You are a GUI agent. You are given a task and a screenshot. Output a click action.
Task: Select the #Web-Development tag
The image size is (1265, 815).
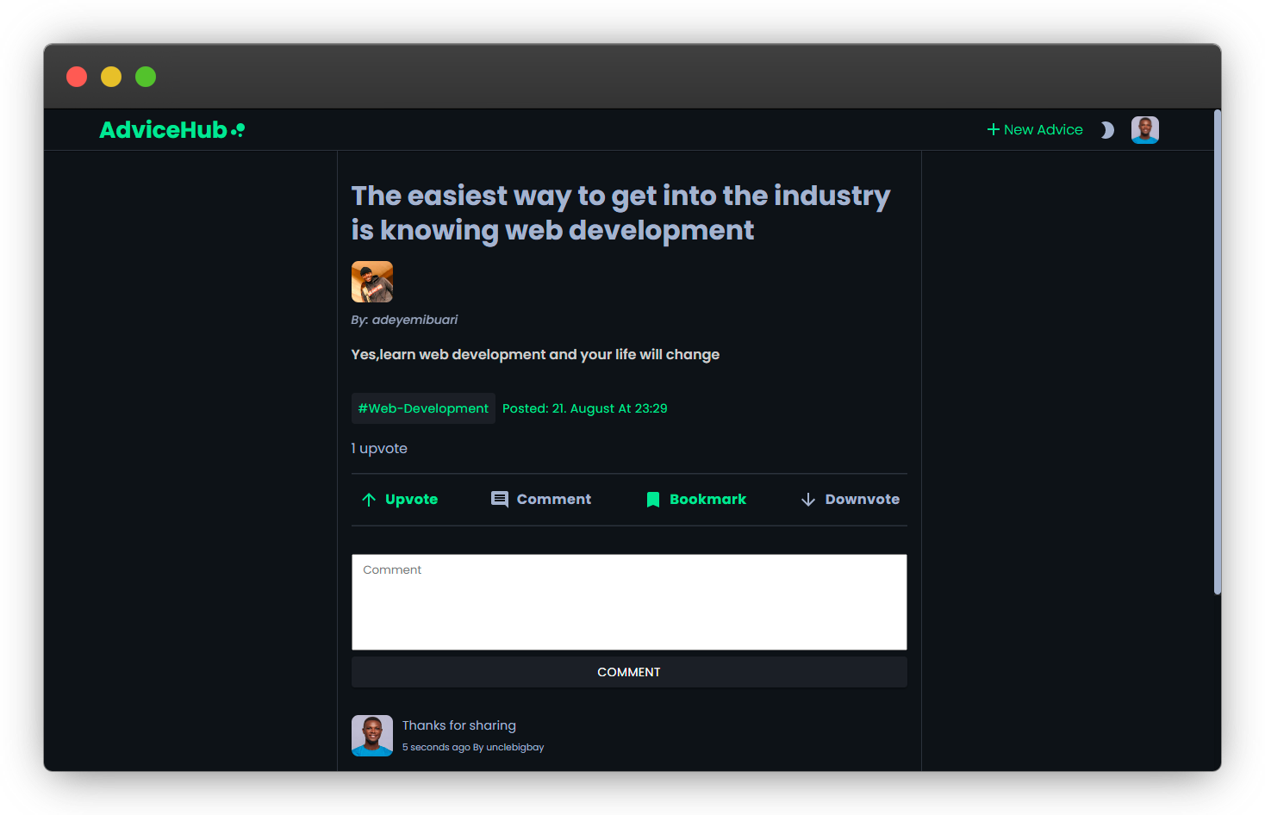(423, 408)
